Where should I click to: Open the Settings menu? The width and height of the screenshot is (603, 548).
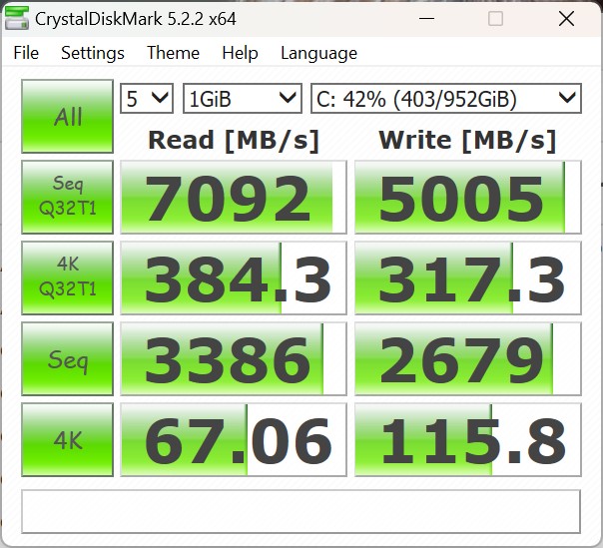click(x=93, y=53)
